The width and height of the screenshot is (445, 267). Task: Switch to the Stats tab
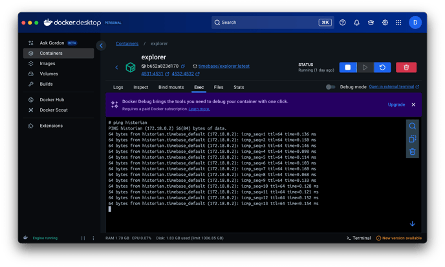pyautogui.click(x=239, y=87)
